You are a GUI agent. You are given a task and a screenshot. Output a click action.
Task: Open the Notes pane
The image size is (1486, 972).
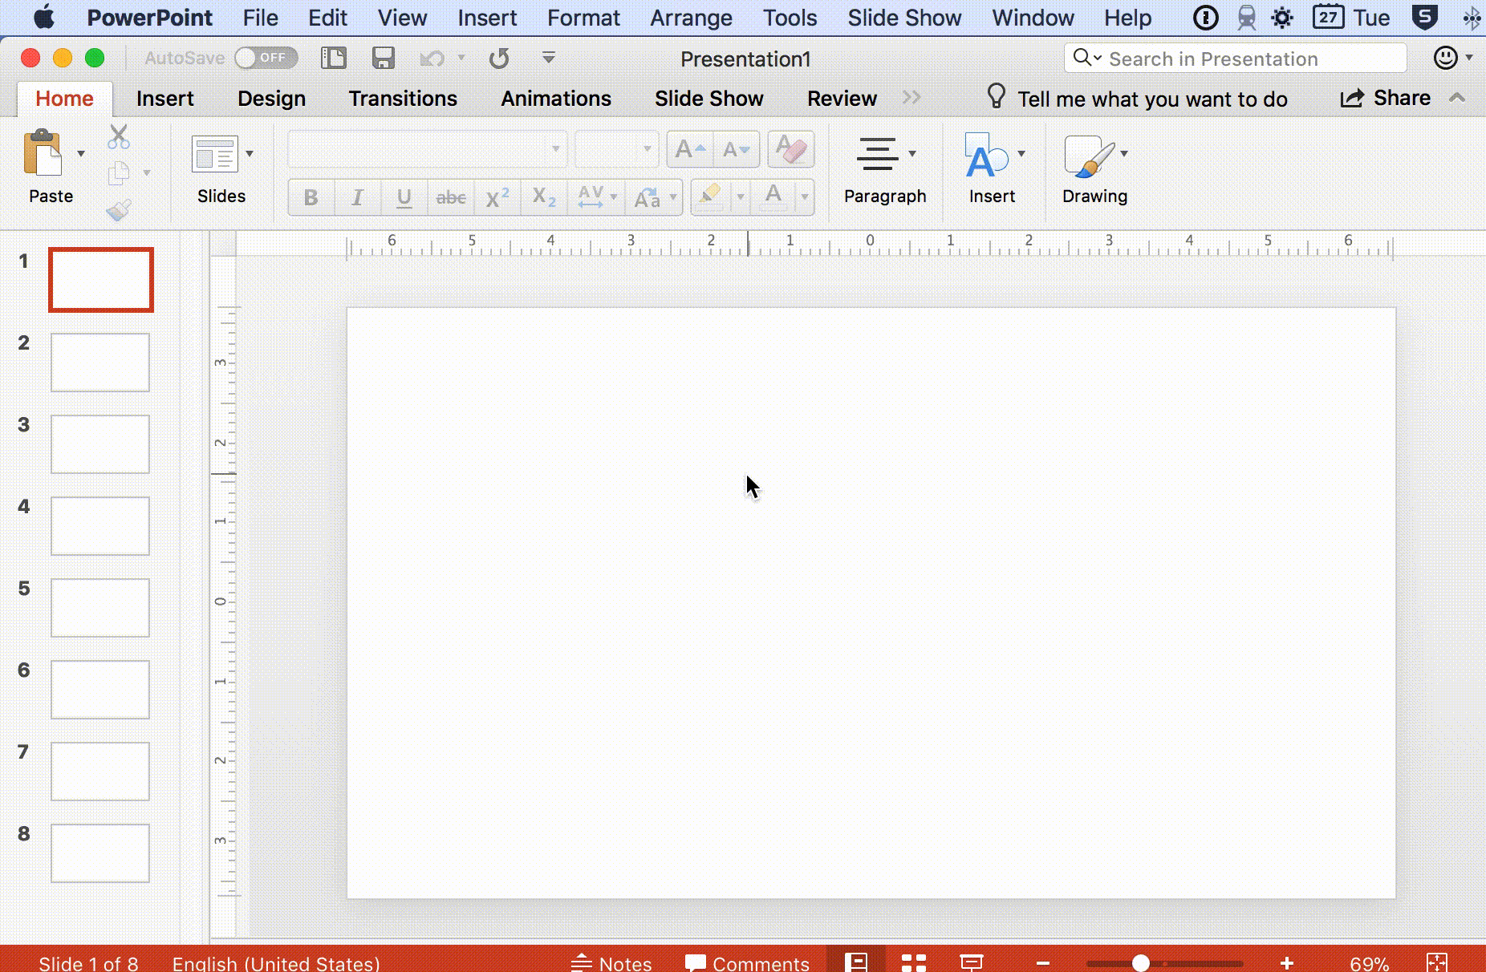tap(611, 963)
